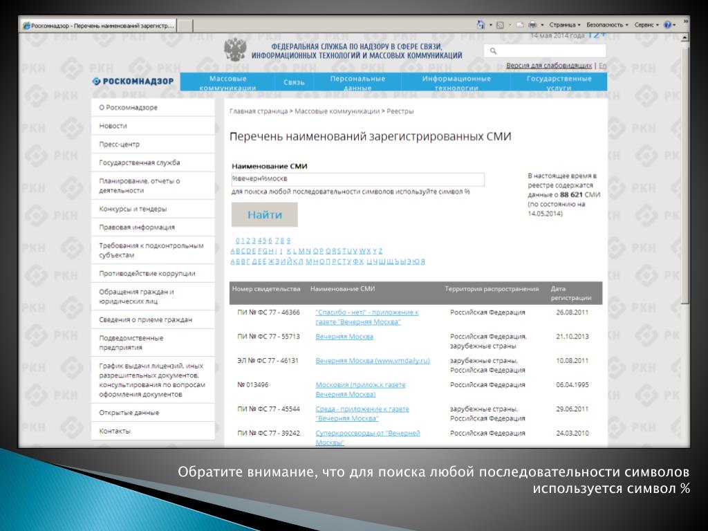Open Вечерняя Москва (www.vmdaily.ru) link
This screenshot has height=531, width=708.
point(373,361)
